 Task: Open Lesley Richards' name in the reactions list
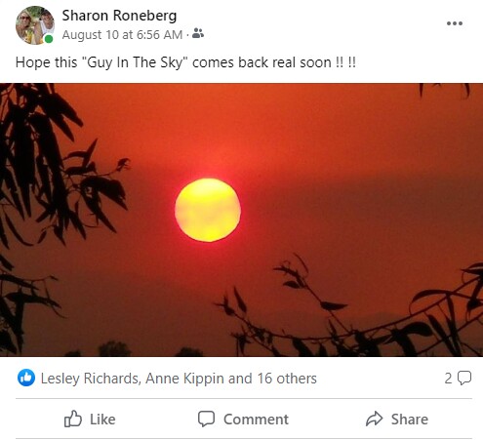point(90,379)
